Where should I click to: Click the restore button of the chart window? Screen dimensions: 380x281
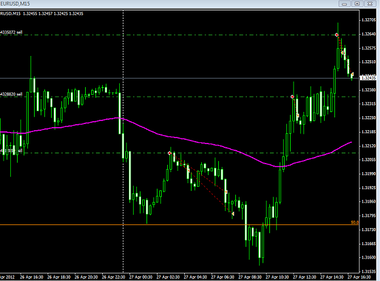pos(358,4)
